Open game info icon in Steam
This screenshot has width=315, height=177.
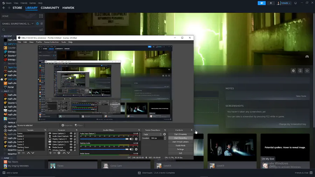[300, 71]
